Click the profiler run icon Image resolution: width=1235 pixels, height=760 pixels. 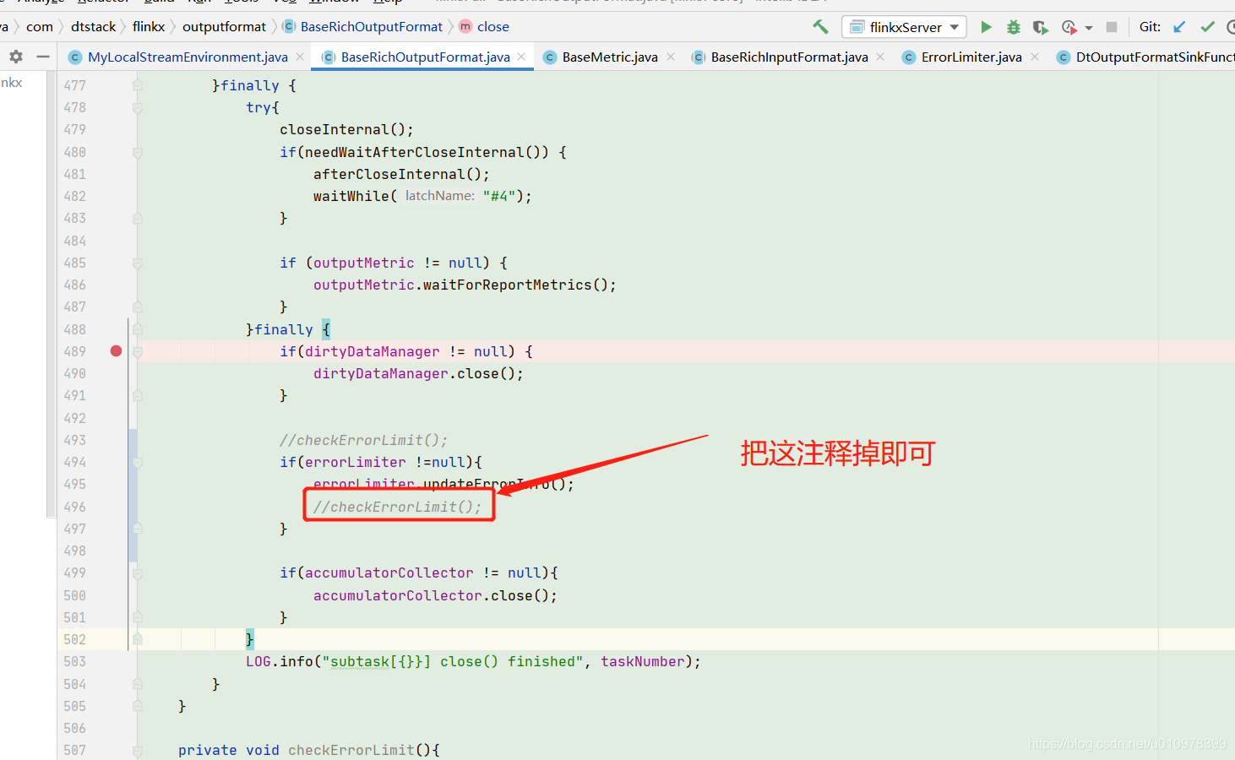coord(1069,27)
